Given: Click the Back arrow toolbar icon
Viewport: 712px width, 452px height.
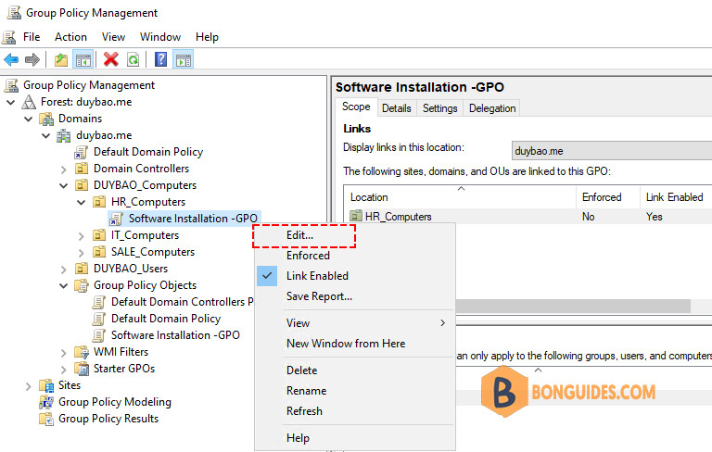Looking at the screenshot, I should click(x=11, y=59).
